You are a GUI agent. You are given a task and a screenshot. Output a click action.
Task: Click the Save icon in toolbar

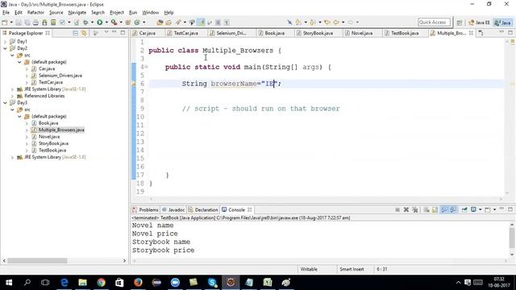pyautogui.click(x=19, y=23)
